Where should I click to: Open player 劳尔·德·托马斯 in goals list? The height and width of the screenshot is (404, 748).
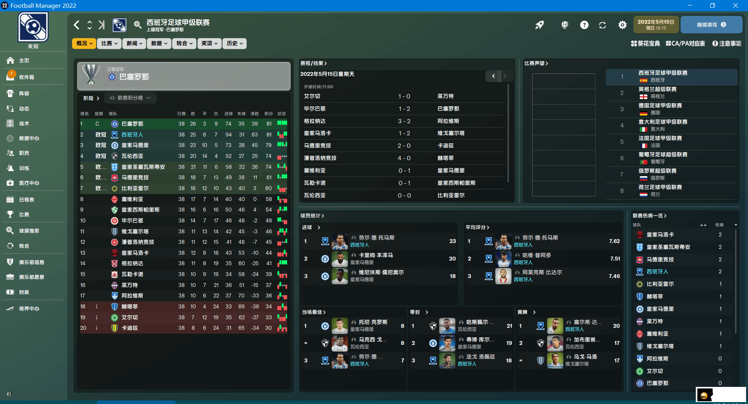[x=376, y=238]
